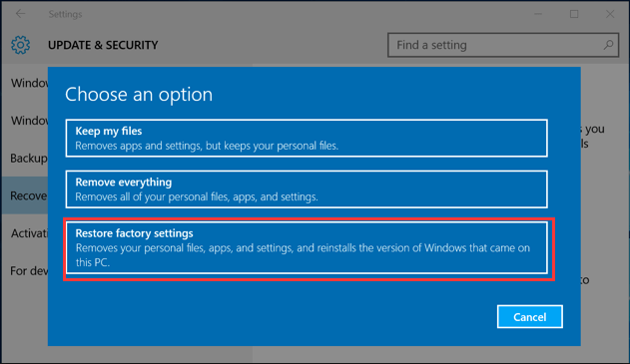Minimize the Settings window
Image resolution: width=630 pixels, height=364 pixels.
pos(538,14)
